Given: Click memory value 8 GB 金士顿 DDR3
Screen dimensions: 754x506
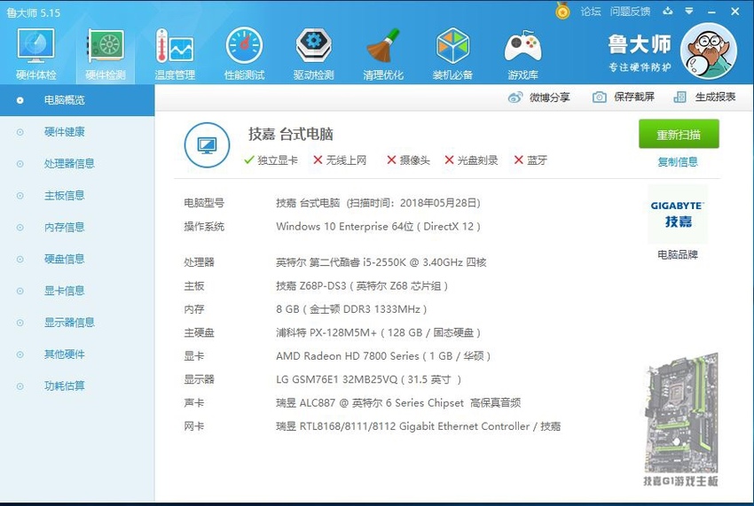Looking at the screenshot, I should pyautogui.click(x=351, y=309).
